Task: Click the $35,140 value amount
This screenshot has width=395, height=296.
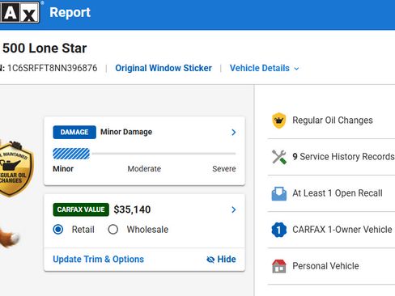Action: tap(132, 209)
